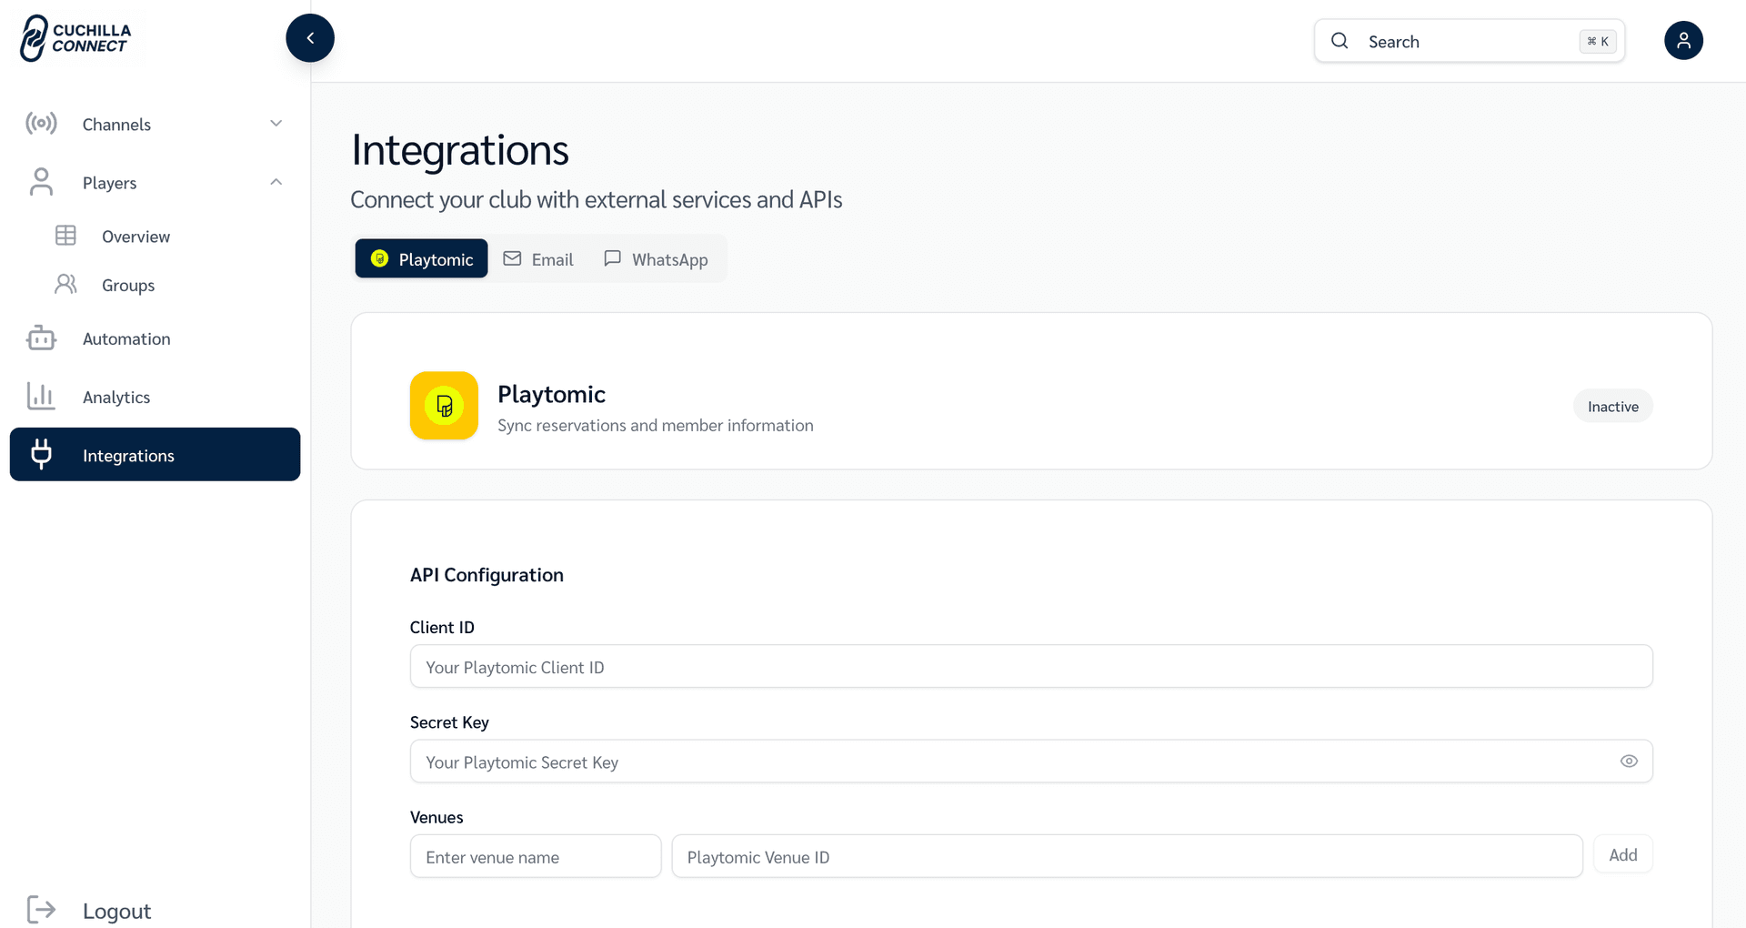The image size is (1746, 928).
Task: Open the user profile avatar icon
Action: pos(1683,40)
